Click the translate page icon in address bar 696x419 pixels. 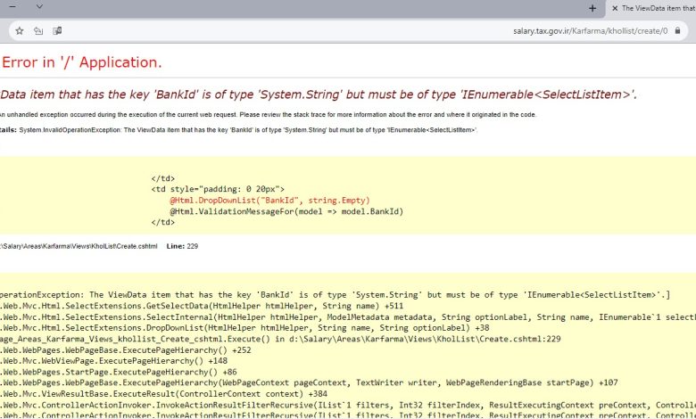(57, 30)
